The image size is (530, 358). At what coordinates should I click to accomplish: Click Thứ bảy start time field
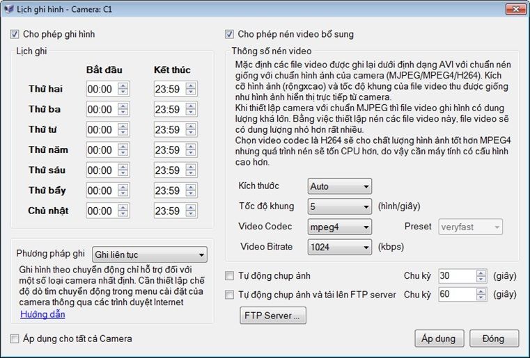point(108,190)
